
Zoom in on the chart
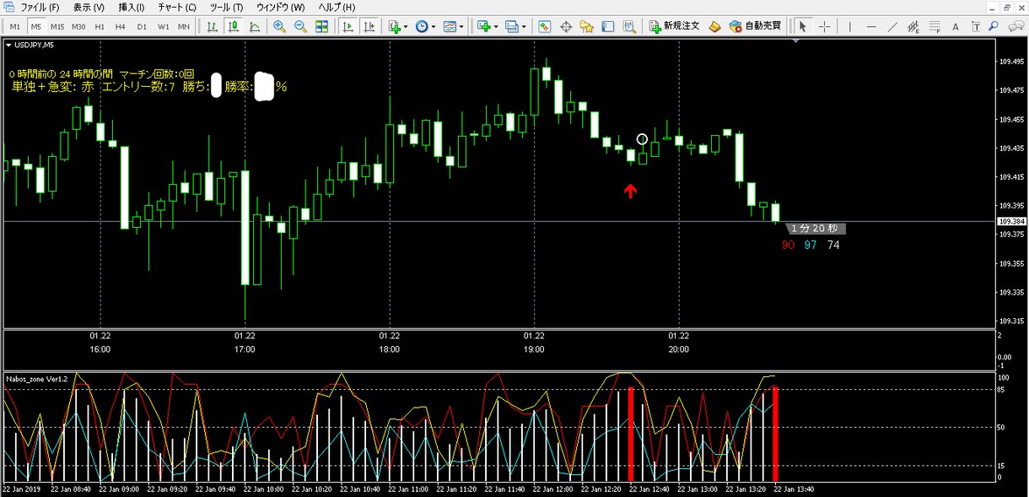tap(279, 26)
